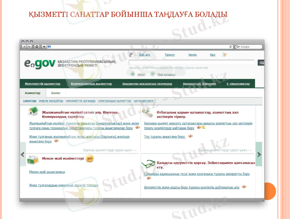Select the өмірлік жағдайлар filter
The width and height of the screenshot is (290, 219).
pyautogui.click(x=51, y=101)
